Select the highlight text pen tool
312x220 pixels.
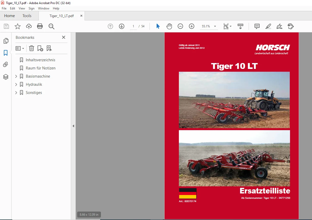[x=268, y=26]
